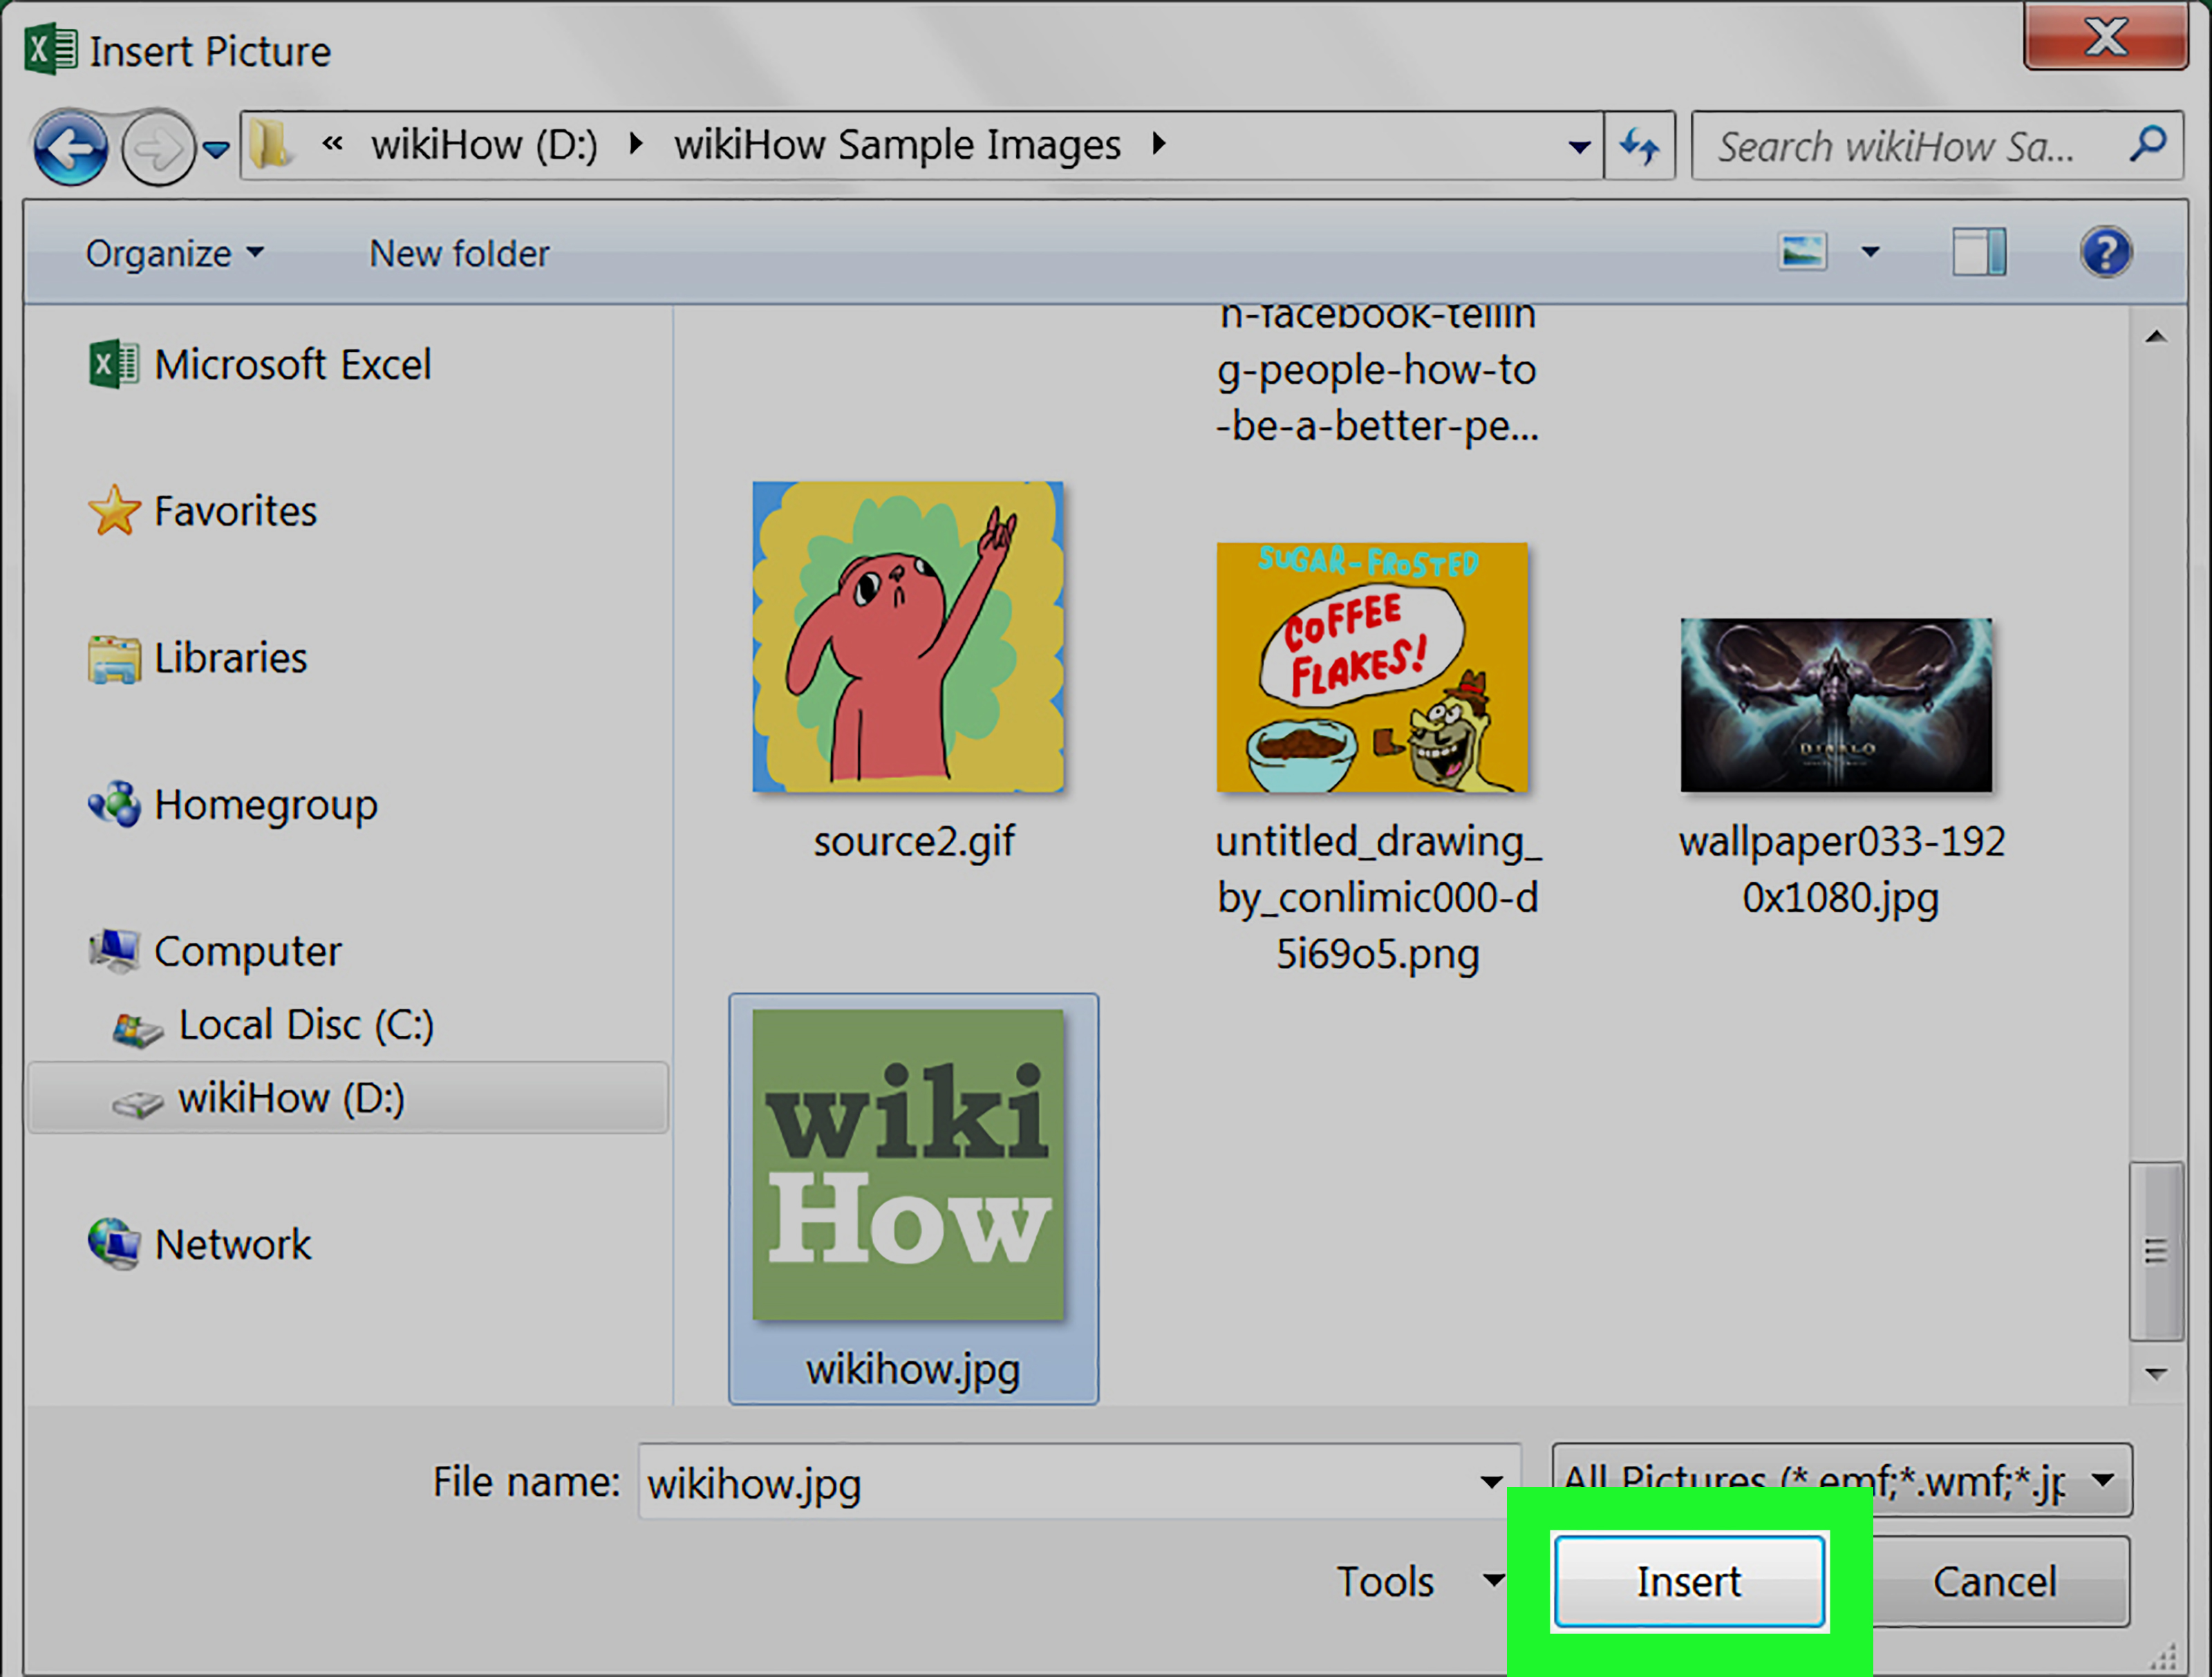Select Favorites in navigation pane

click(203, 511)
